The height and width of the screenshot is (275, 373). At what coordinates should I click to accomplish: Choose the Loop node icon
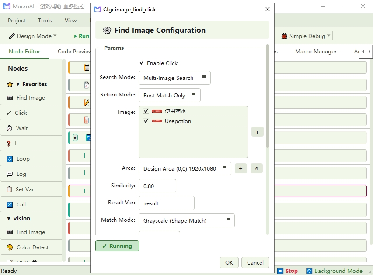tap(10, 158)
